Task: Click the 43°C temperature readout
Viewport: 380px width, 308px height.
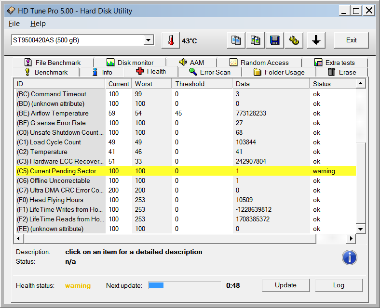Action: point(189,41)
